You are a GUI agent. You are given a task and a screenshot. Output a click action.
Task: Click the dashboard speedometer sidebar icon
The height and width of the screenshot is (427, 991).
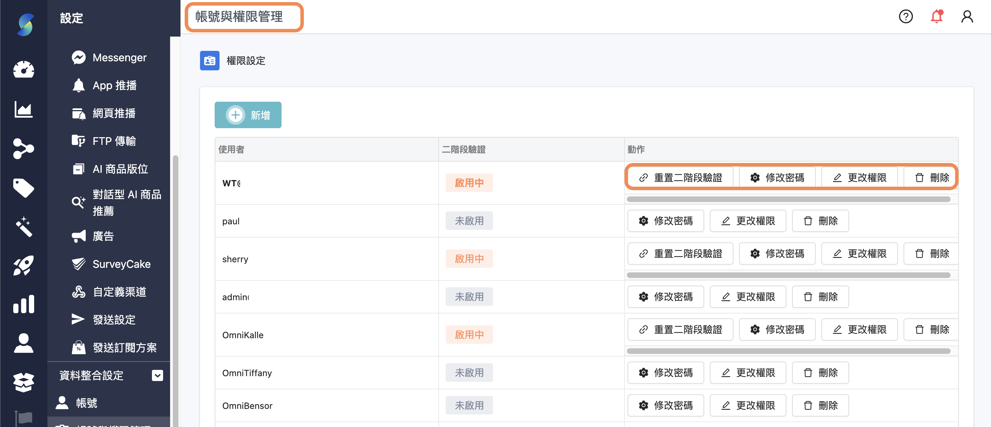tap(23, 70)
